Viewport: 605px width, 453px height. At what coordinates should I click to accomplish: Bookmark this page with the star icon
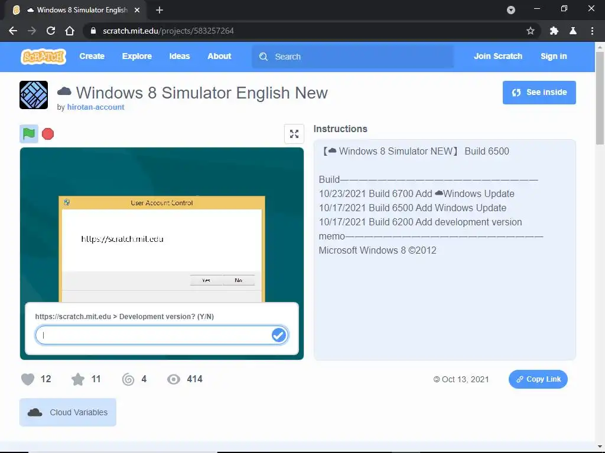click(531, 31)
